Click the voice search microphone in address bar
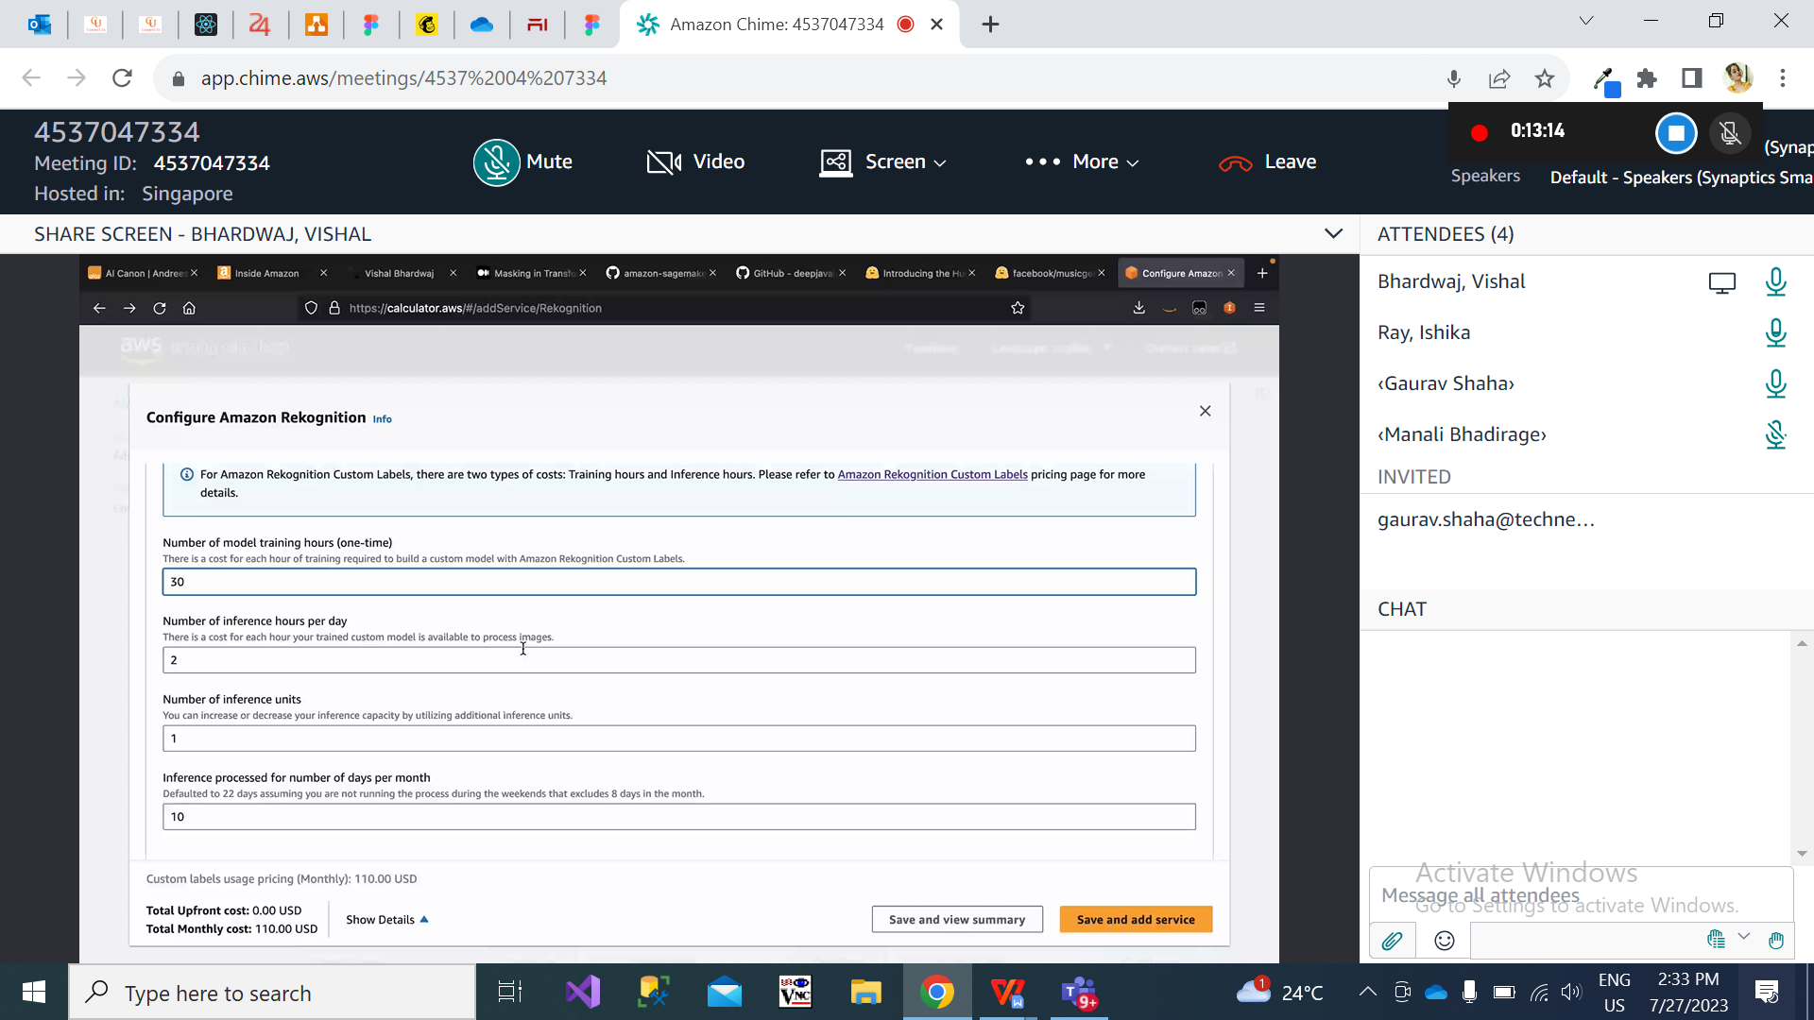Screen dimensions: 1814x1020 click(x=1454, y=78)
